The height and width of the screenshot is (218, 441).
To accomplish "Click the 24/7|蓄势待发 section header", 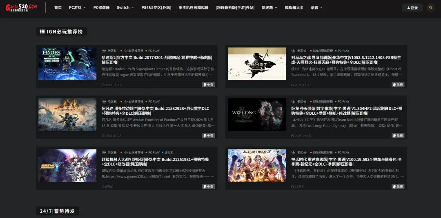I will [58, 211].
